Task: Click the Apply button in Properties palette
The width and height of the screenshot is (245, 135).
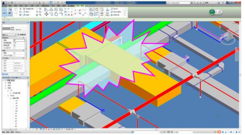Action: 22,74
